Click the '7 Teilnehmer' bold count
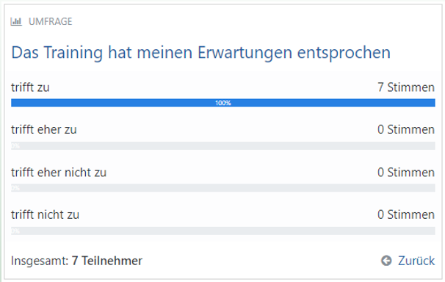445x282 pixels. (x=107, y=261)
